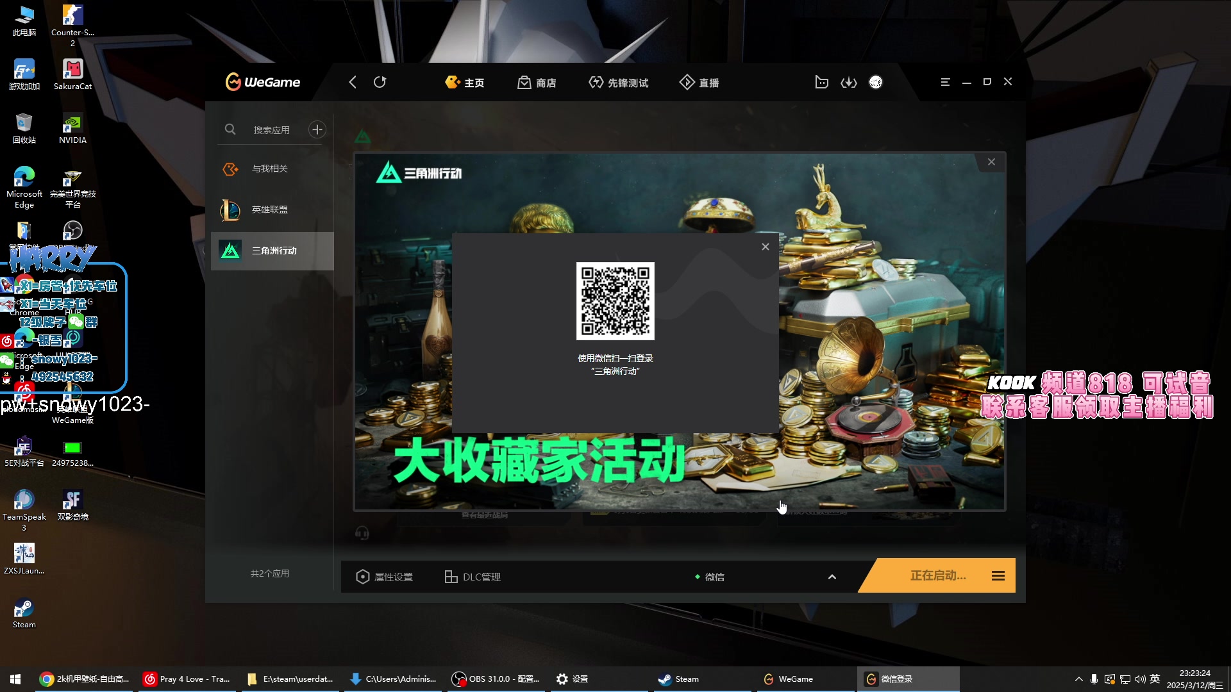Open the 主页 tab
This screenshot has height=692, width=1231.
pyautogui.click(x=465, y=83)
